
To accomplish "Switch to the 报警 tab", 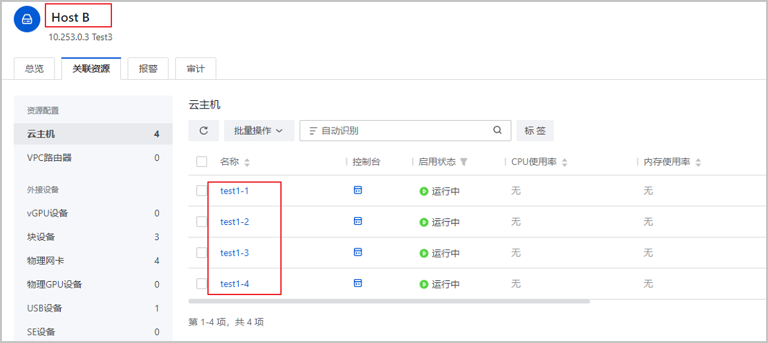I will coord(148,69).
